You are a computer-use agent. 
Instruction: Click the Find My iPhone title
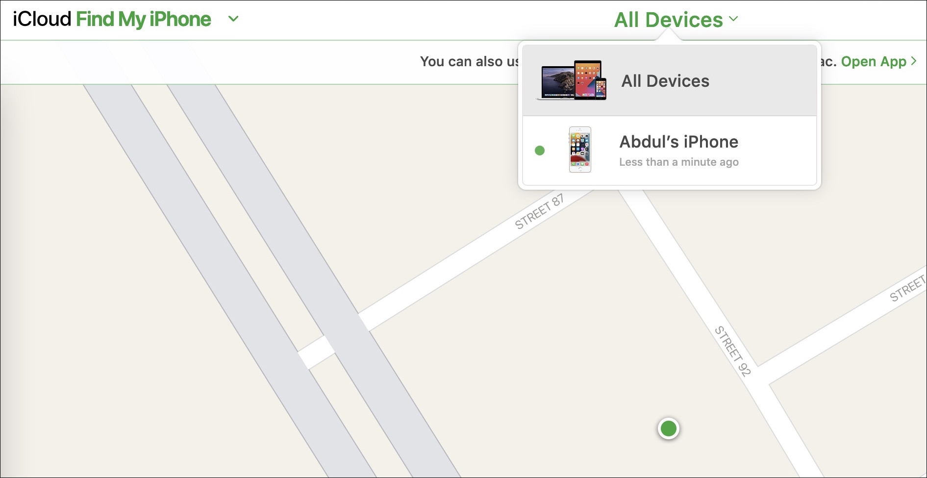[144, 19]
